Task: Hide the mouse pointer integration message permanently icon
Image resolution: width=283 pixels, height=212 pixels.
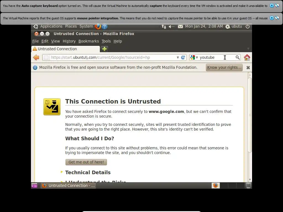Action: 277,18
